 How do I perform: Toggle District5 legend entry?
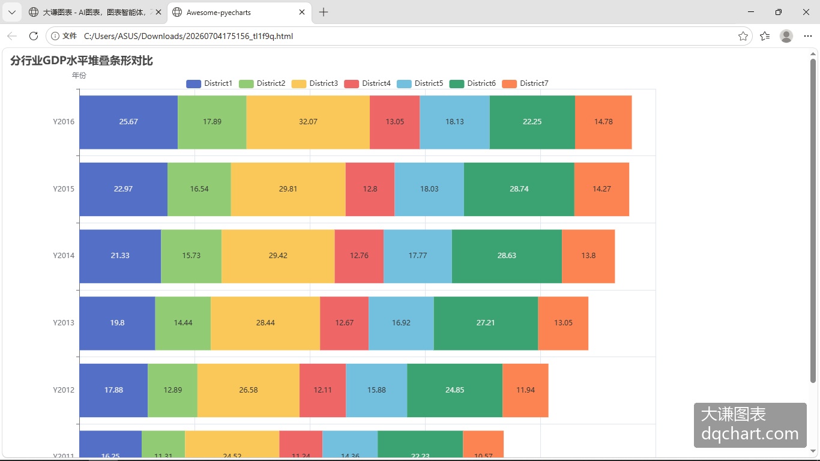pyautogui.click(x=420, y=83)
